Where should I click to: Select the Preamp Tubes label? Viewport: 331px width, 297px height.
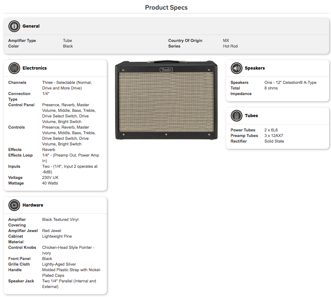(244, 136)
